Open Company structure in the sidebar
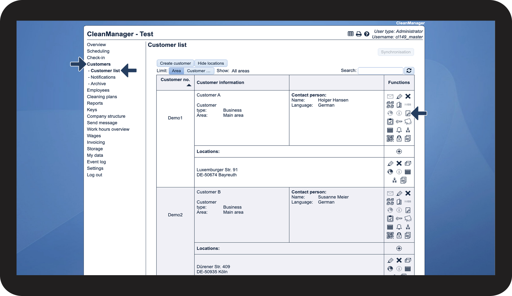Image resolution: width=512 pixels, height=296 pixels. 106,116
